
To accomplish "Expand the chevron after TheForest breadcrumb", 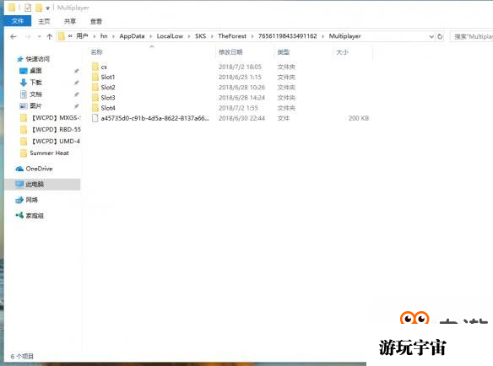I will coord(252,36).
